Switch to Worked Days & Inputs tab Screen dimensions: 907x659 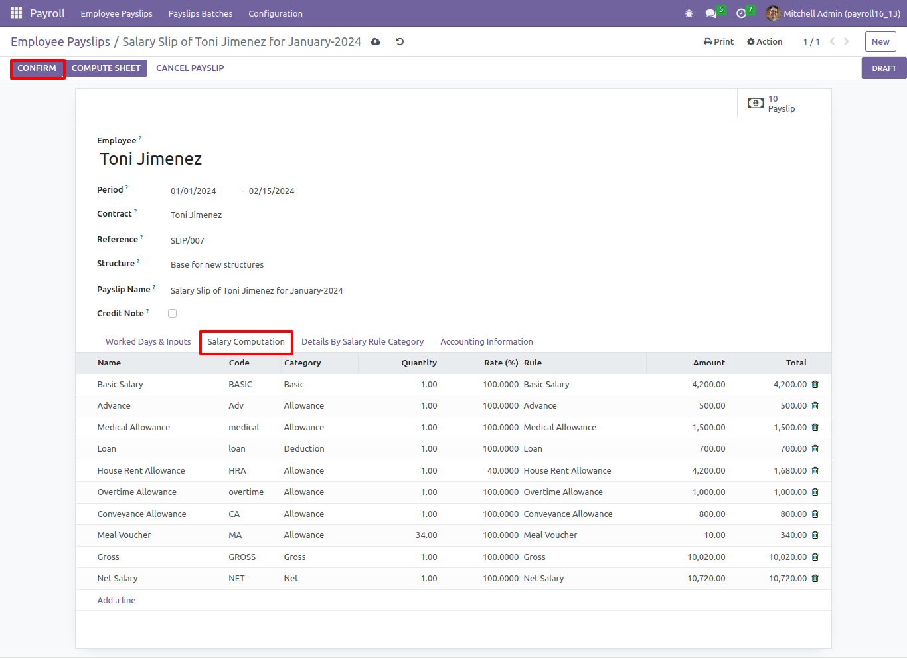point(148,341)
